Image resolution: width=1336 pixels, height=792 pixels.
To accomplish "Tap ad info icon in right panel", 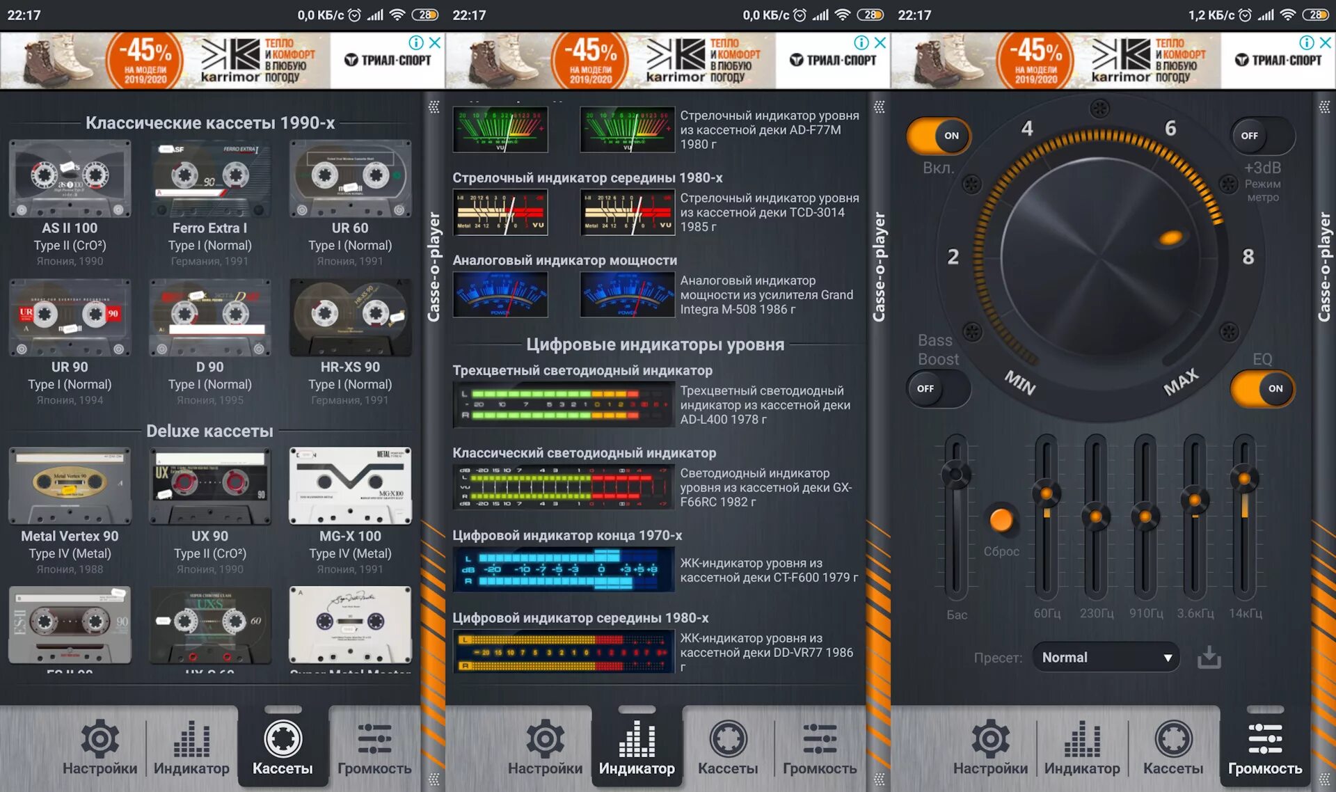I will pos(1306,42).
